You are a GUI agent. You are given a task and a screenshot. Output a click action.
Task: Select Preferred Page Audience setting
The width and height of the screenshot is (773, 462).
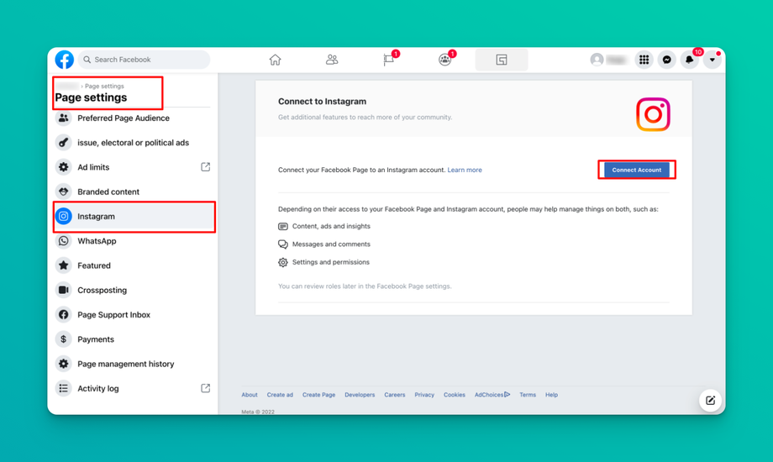tap(133, 118)
